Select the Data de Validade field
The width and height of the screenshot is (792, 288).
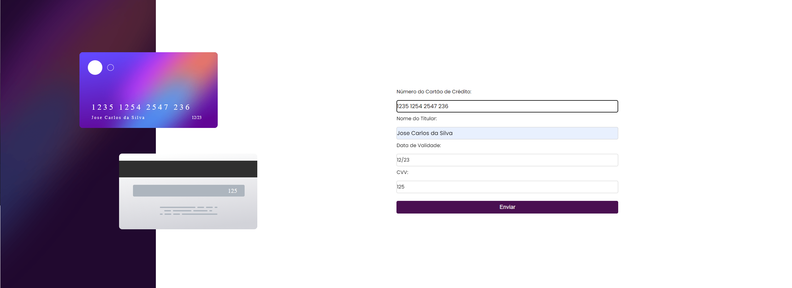click(x=507, y=160)
